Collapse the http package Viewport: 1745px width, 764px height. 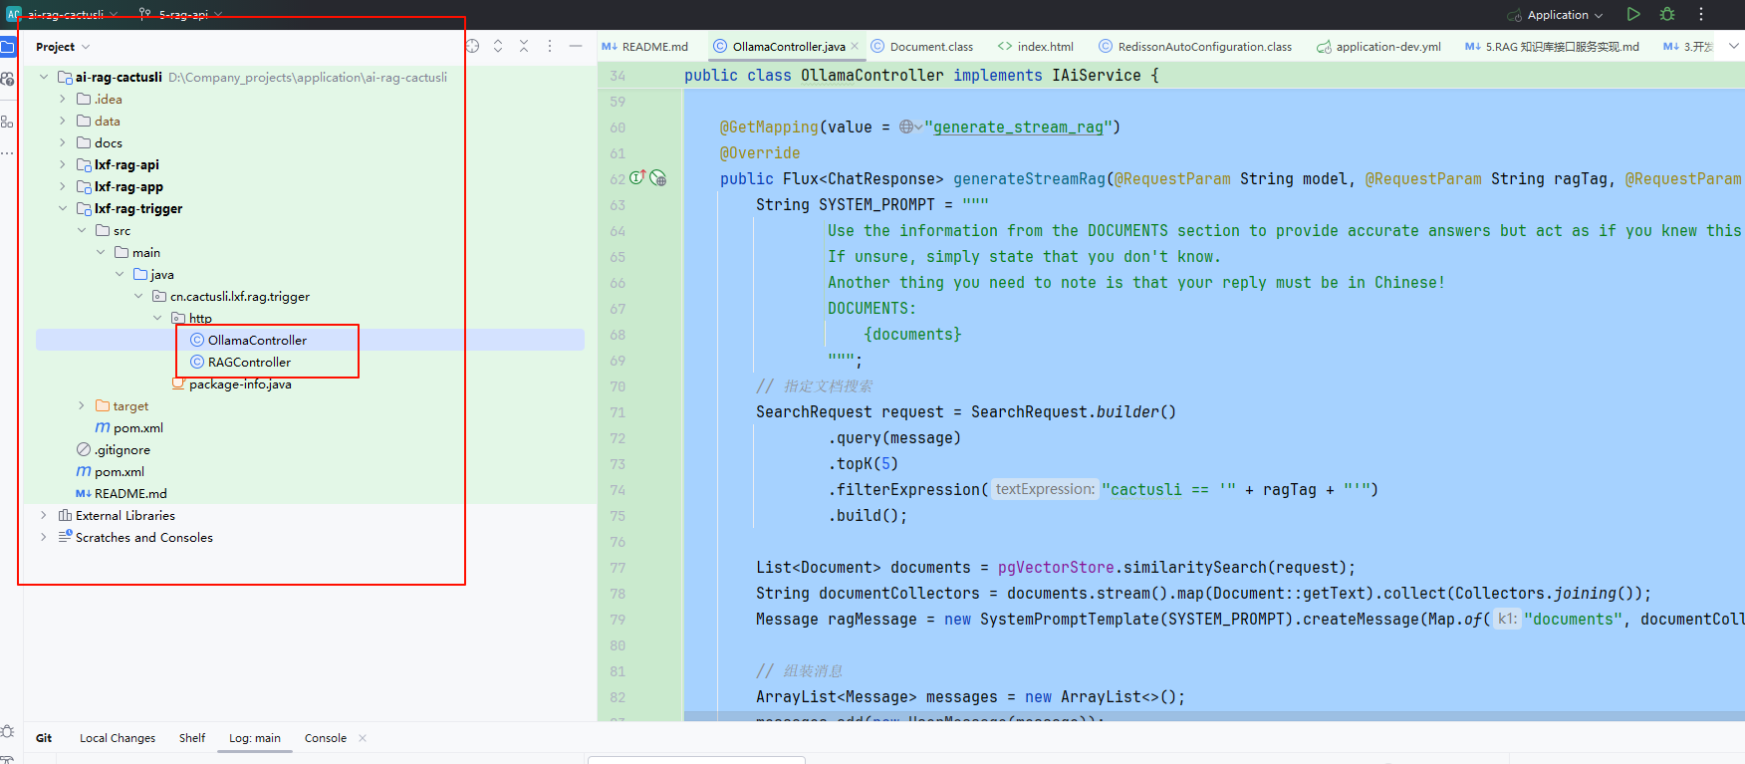click(157, 318)
